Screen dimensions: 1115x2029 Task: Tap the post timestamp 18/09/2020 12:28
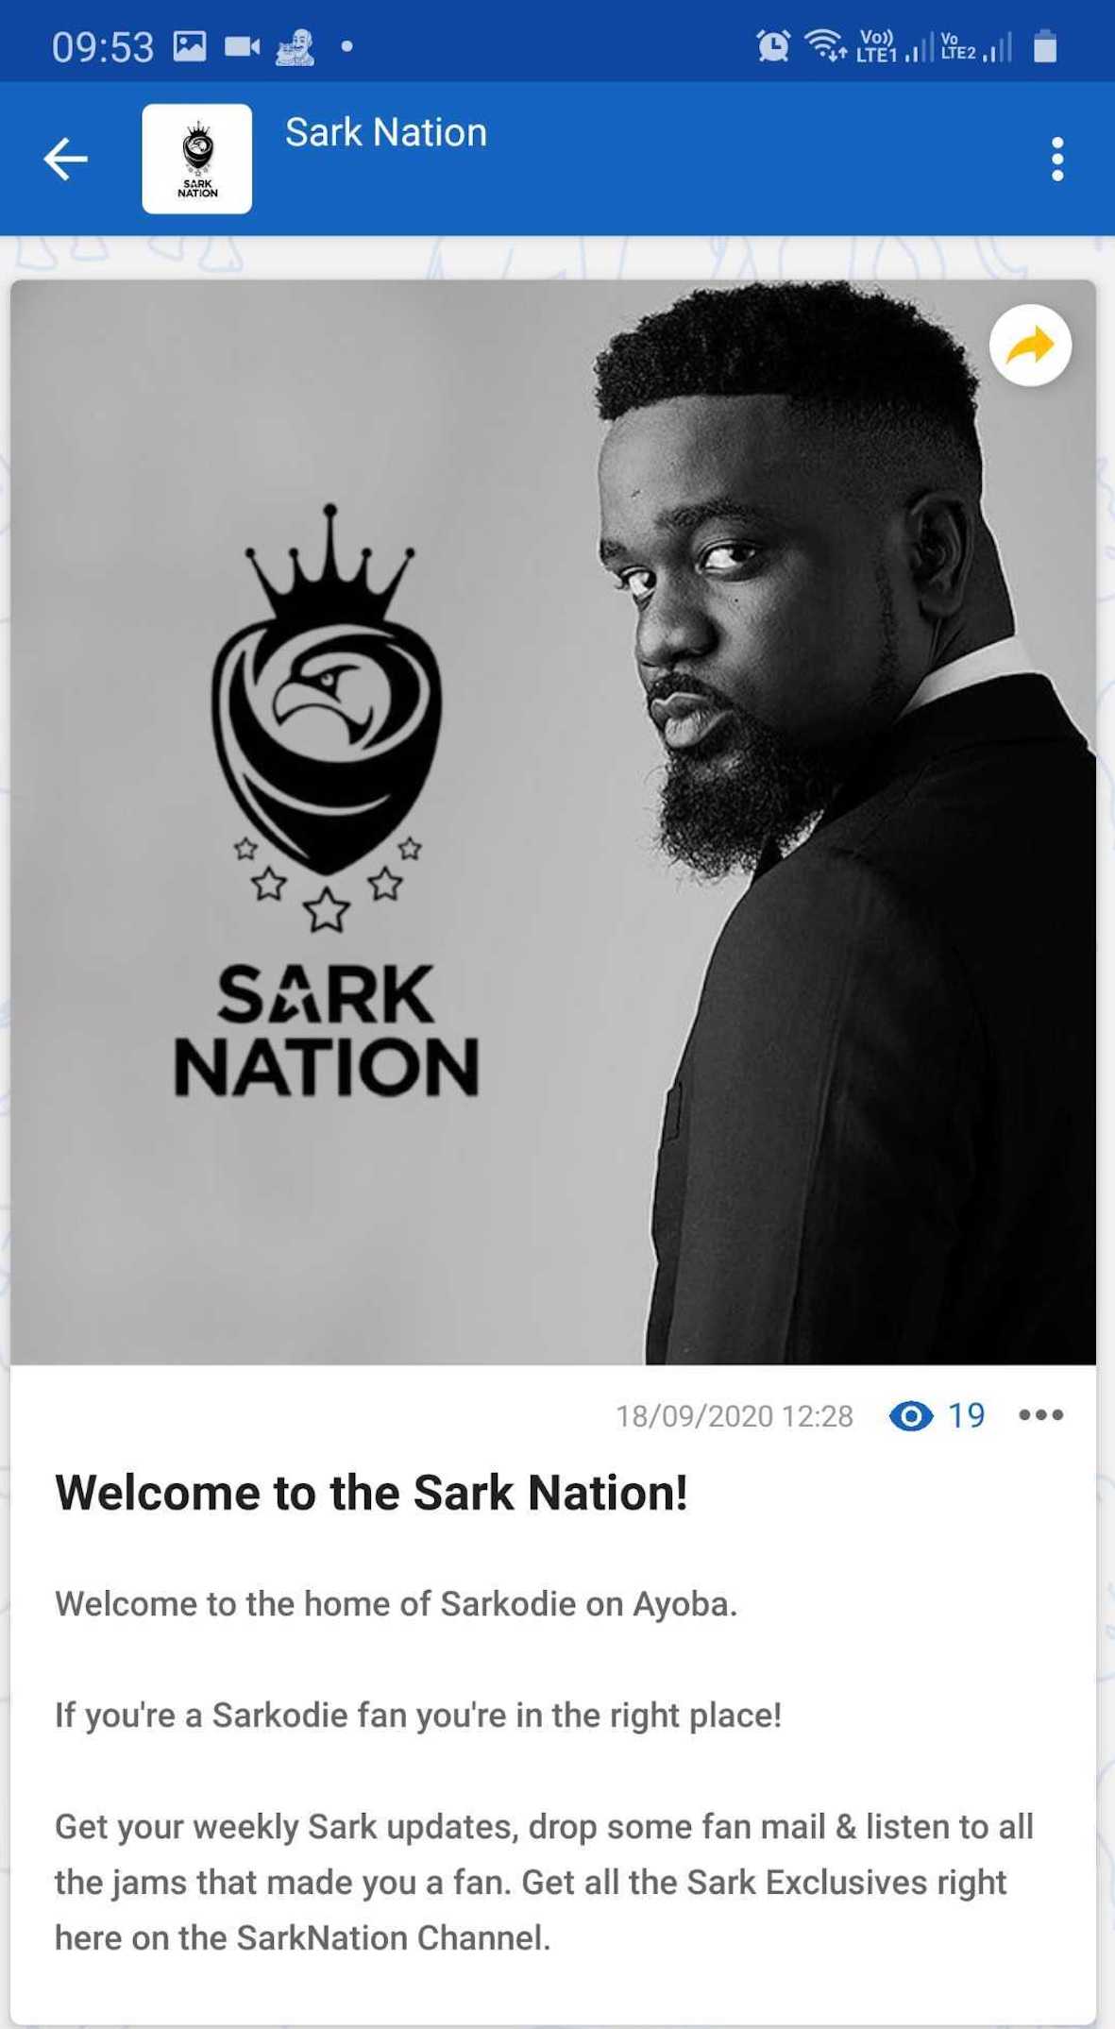pos(735,1416)
